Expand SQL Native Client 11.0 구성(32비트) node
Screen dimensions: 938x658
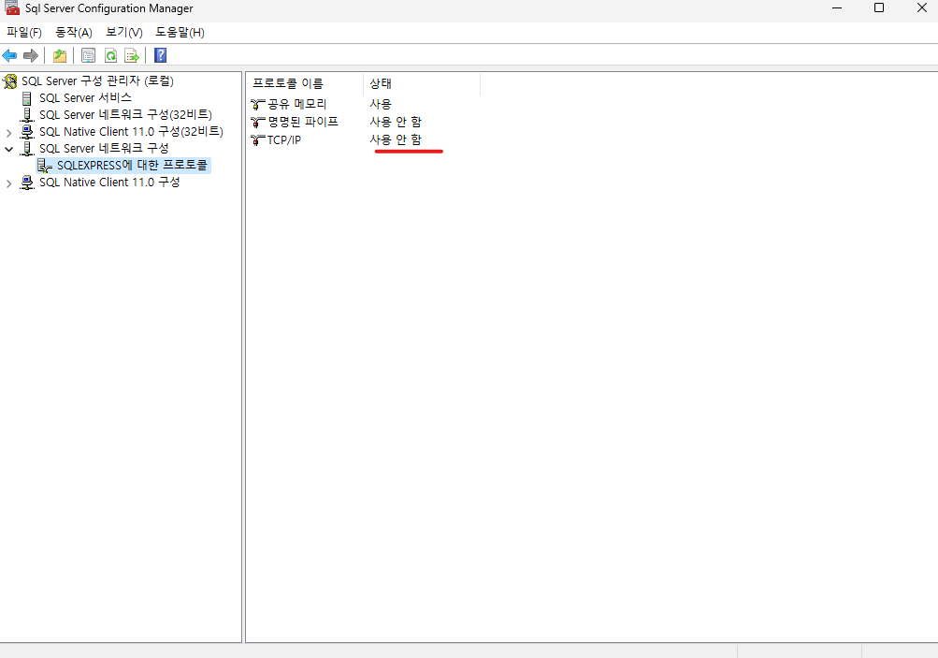point(9,132)
